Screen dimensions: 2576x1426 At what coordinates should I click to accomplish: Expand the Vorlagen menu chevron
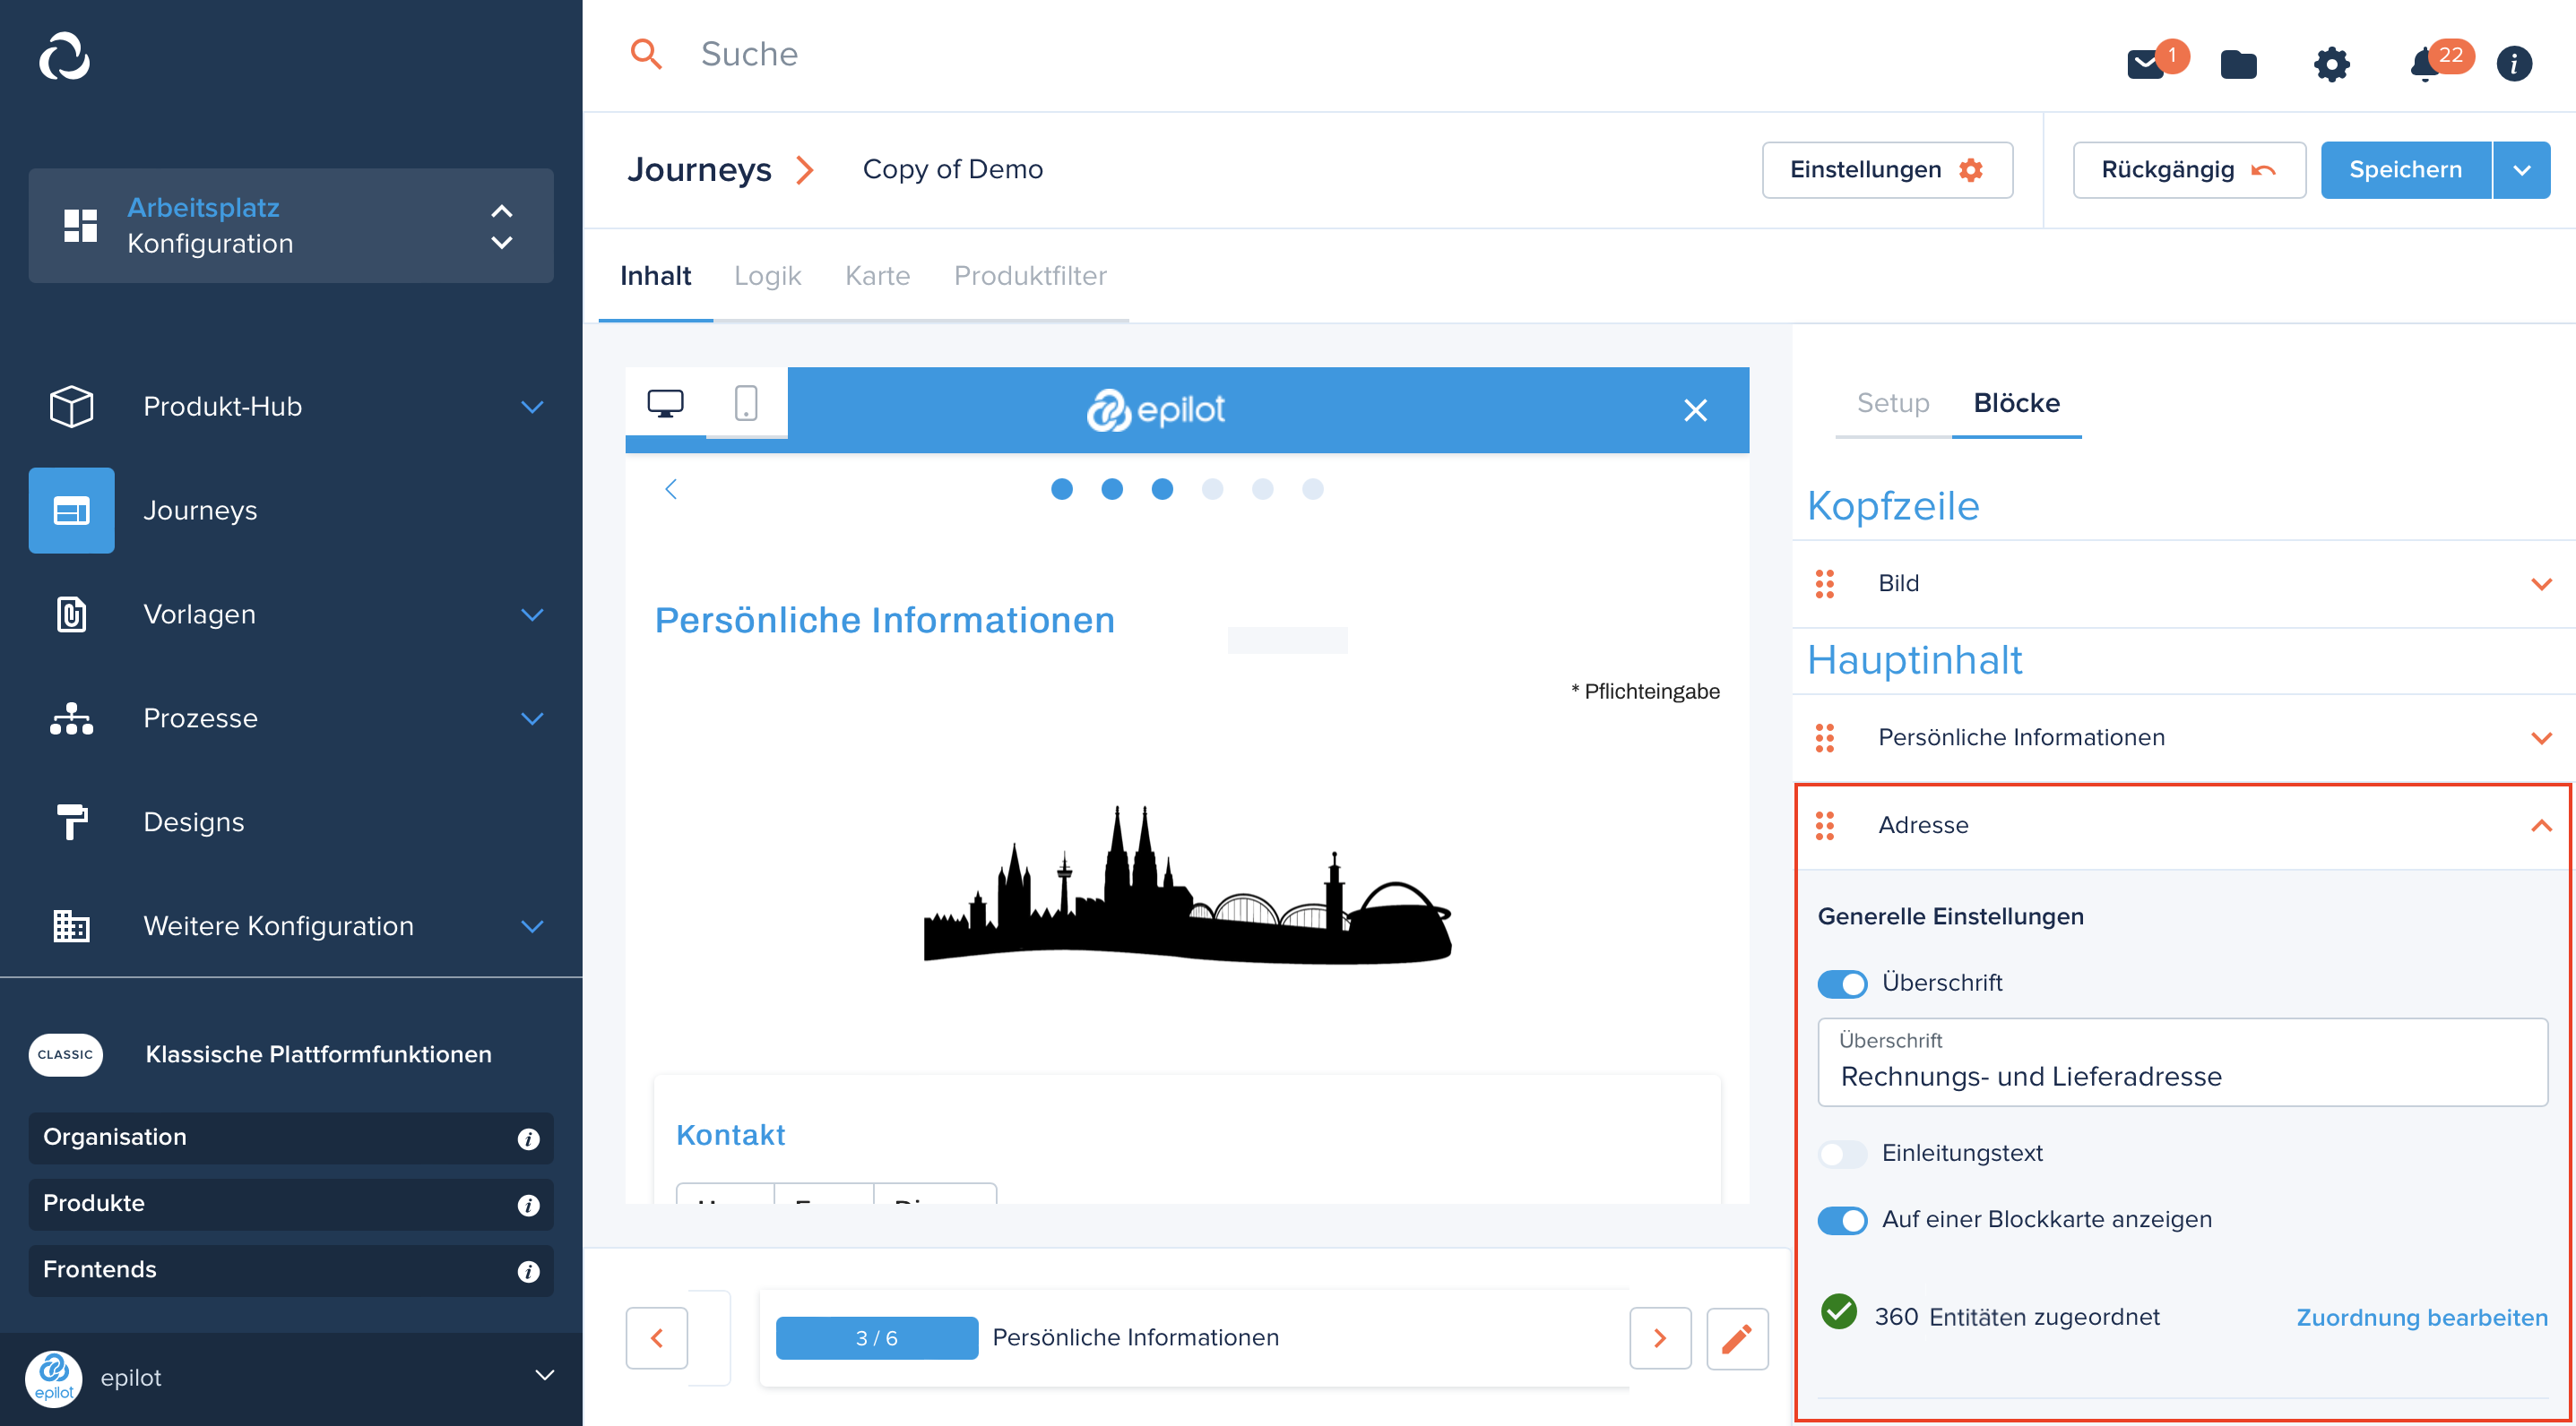pyautogui.click(x=532, y=614)
